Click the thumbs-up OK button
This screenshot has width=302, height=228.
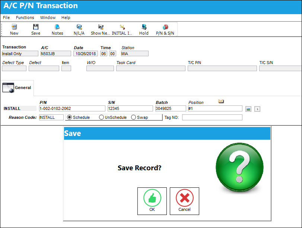pos(152,201)
